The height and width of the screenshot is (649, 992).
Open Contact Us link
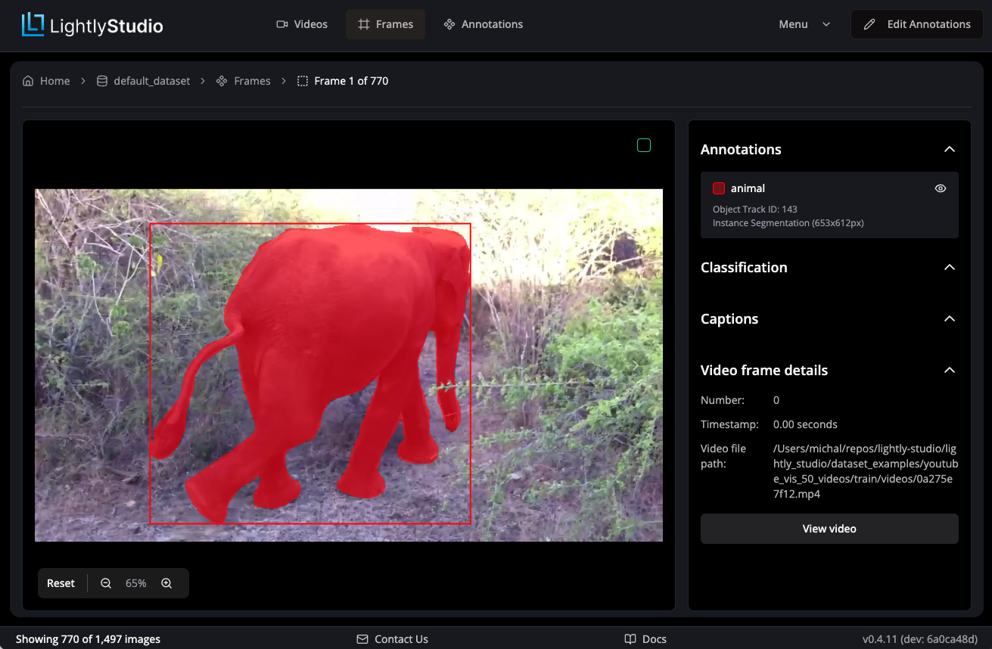click(x=392, y=639)
